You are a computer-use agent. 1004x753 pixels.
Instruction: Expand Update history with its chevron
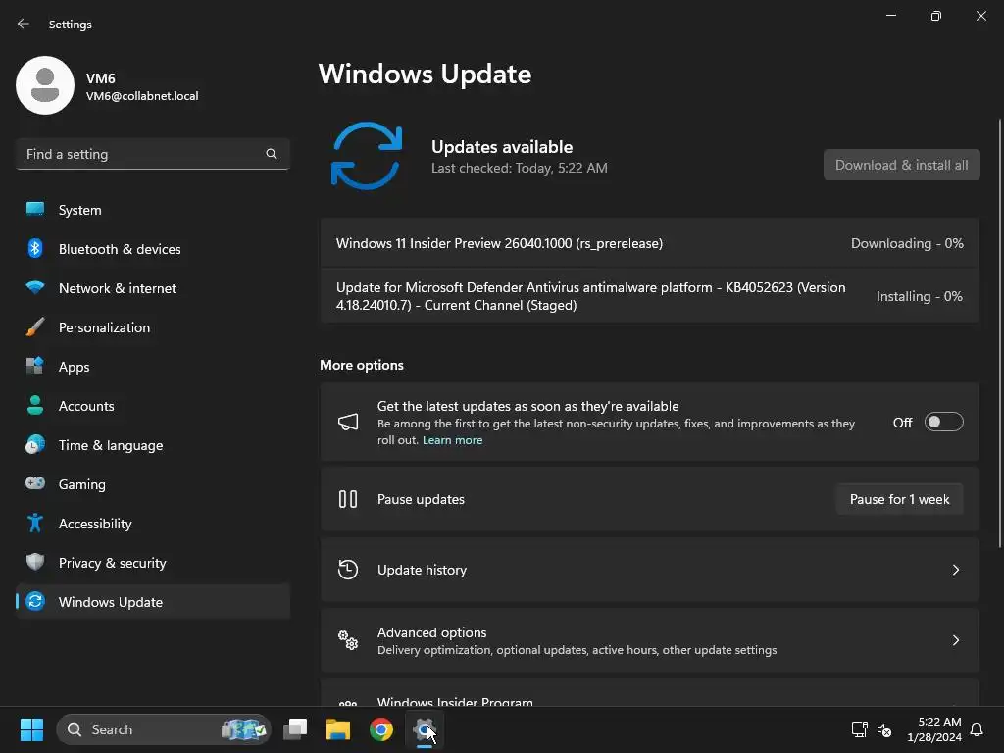click(x=956, y=570)
